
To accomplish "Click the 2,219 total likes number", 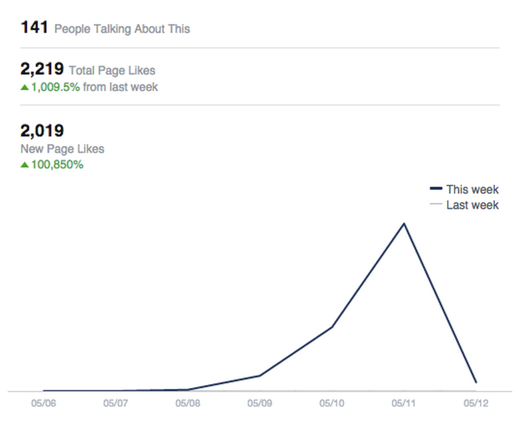I will coord(42,69).
